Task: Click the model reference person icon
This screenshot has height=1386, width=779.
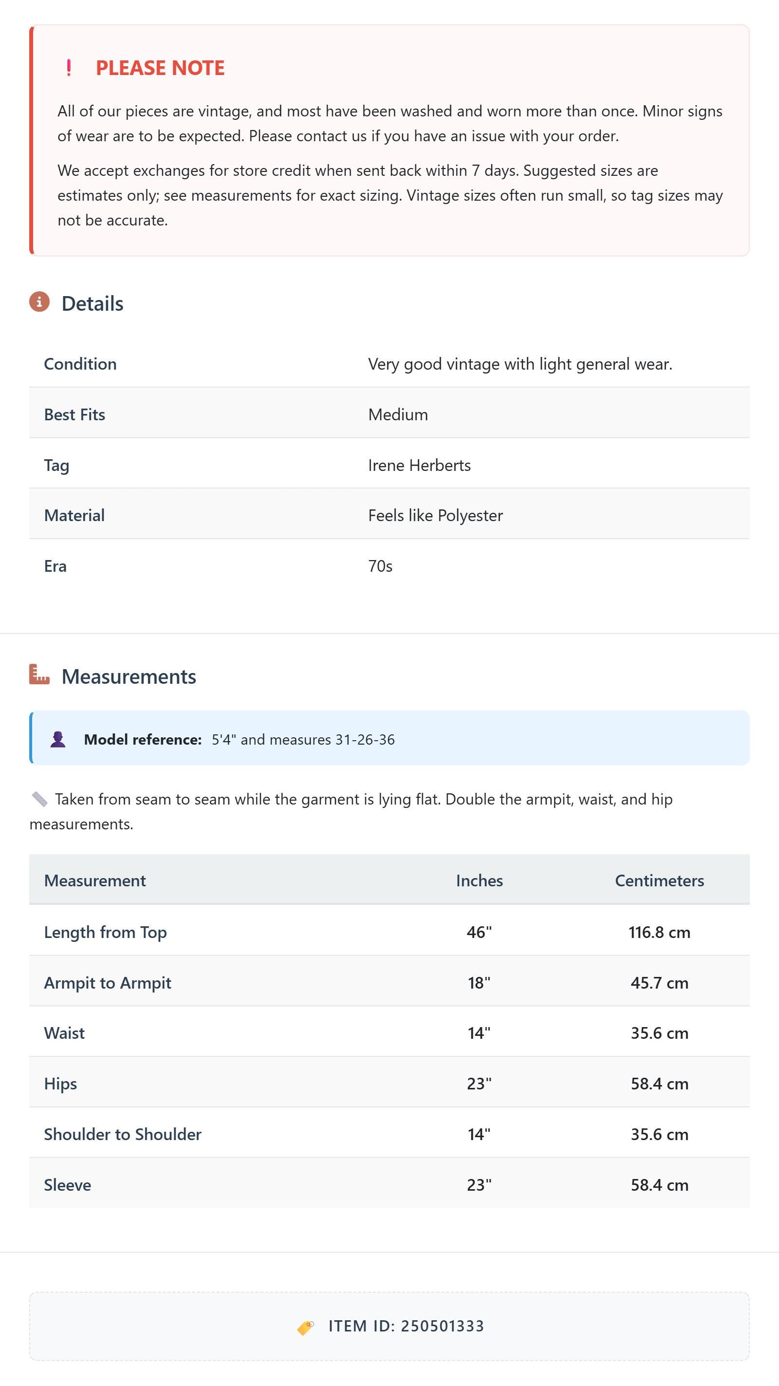Action: 58,739
